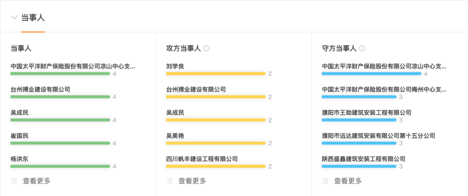
Task: Select 杨洪东 party entry
Action: [x=19, y=159]
